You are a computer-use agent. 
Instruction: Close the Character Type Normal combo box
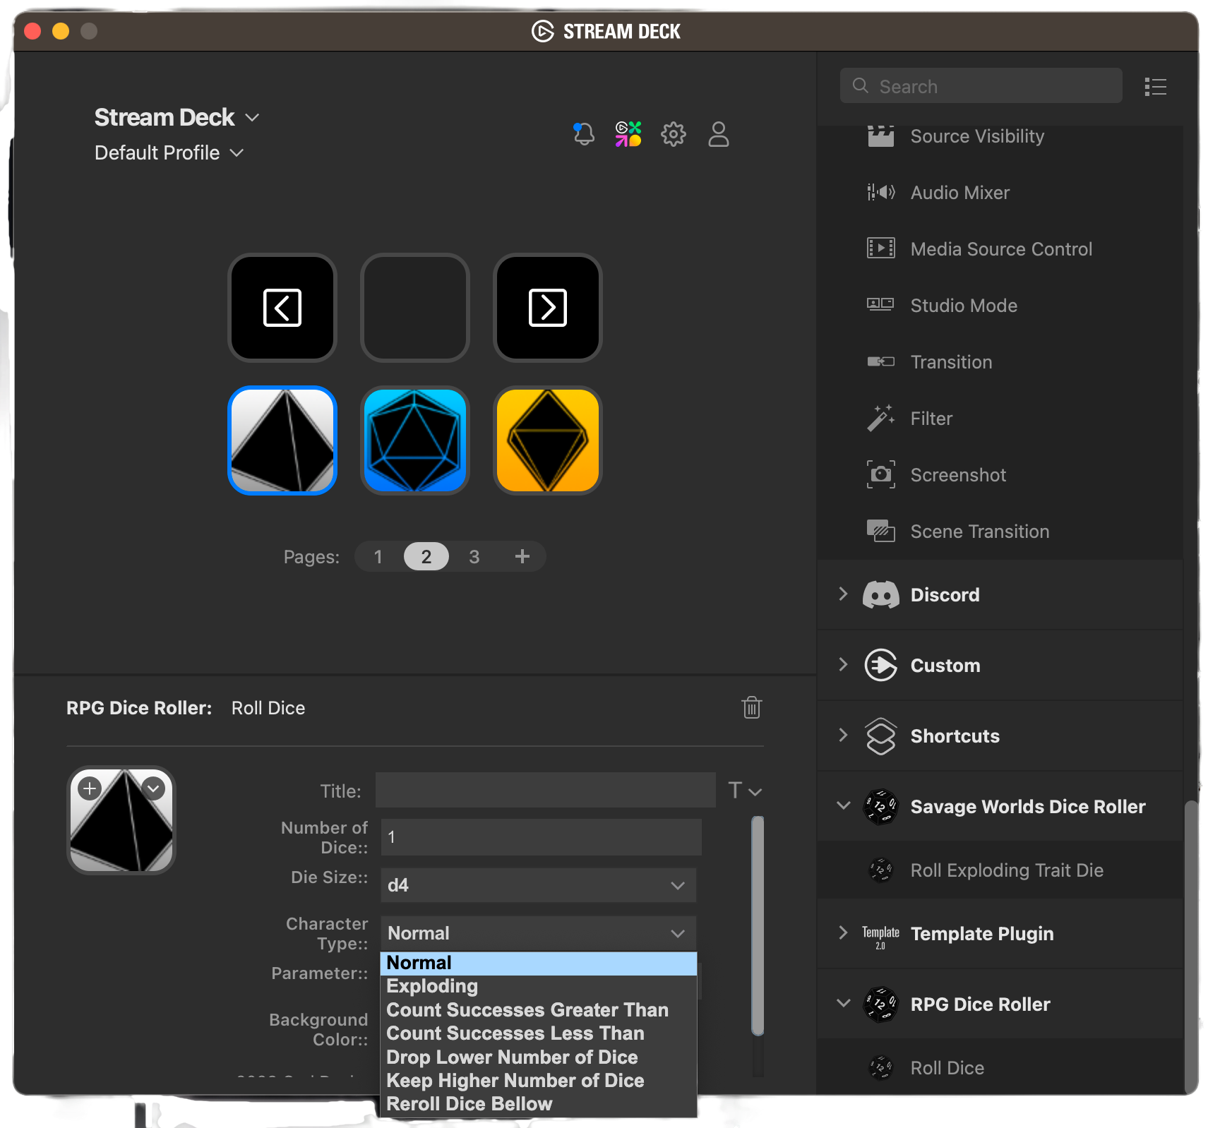click(538, 933)
